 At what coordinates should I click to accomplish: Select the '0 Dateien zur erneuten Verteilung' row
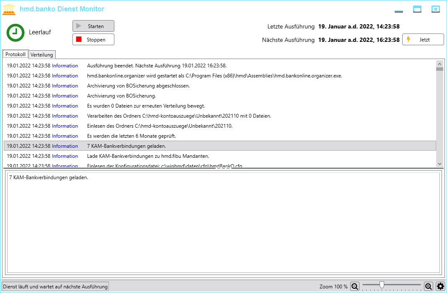pos(146,106)
